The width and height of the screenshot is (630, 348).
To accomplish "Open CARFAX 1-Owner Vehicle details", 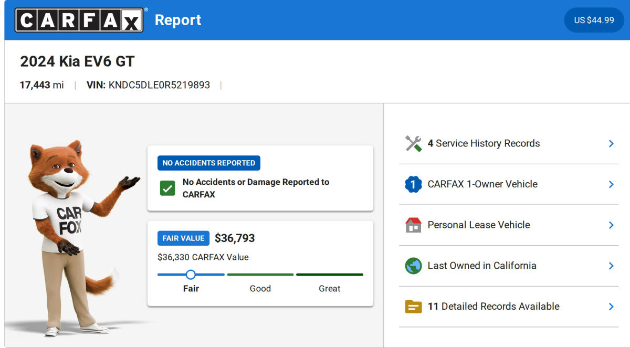I will point(509,184).
